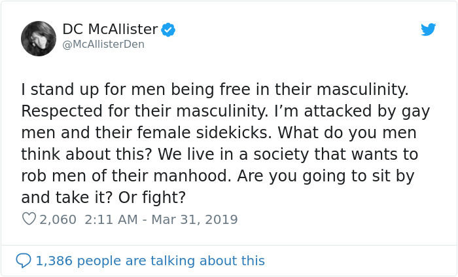The width and height of the screenshot is (458, 277).
Task: Click the 2,060 likes count
Action: 58,220
